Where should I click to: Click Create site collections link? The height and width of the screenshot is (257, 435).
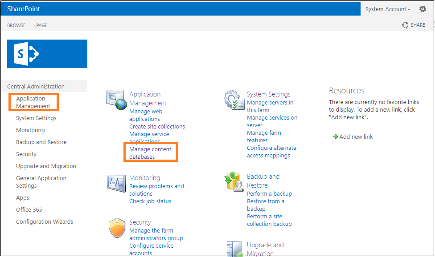point(157,126)
